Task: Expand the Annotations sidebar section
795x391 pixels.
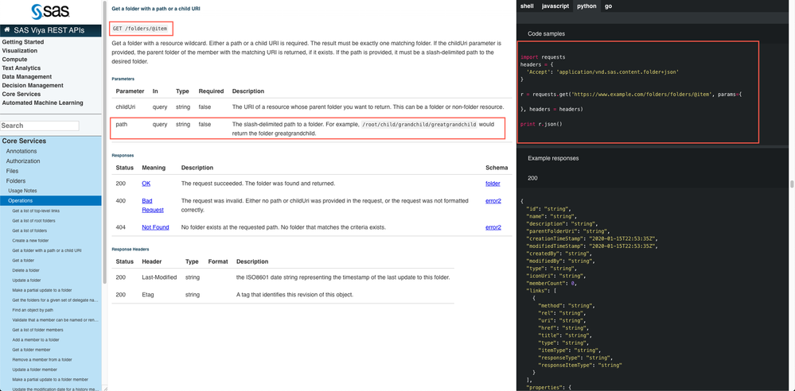Action: [21, 151]
